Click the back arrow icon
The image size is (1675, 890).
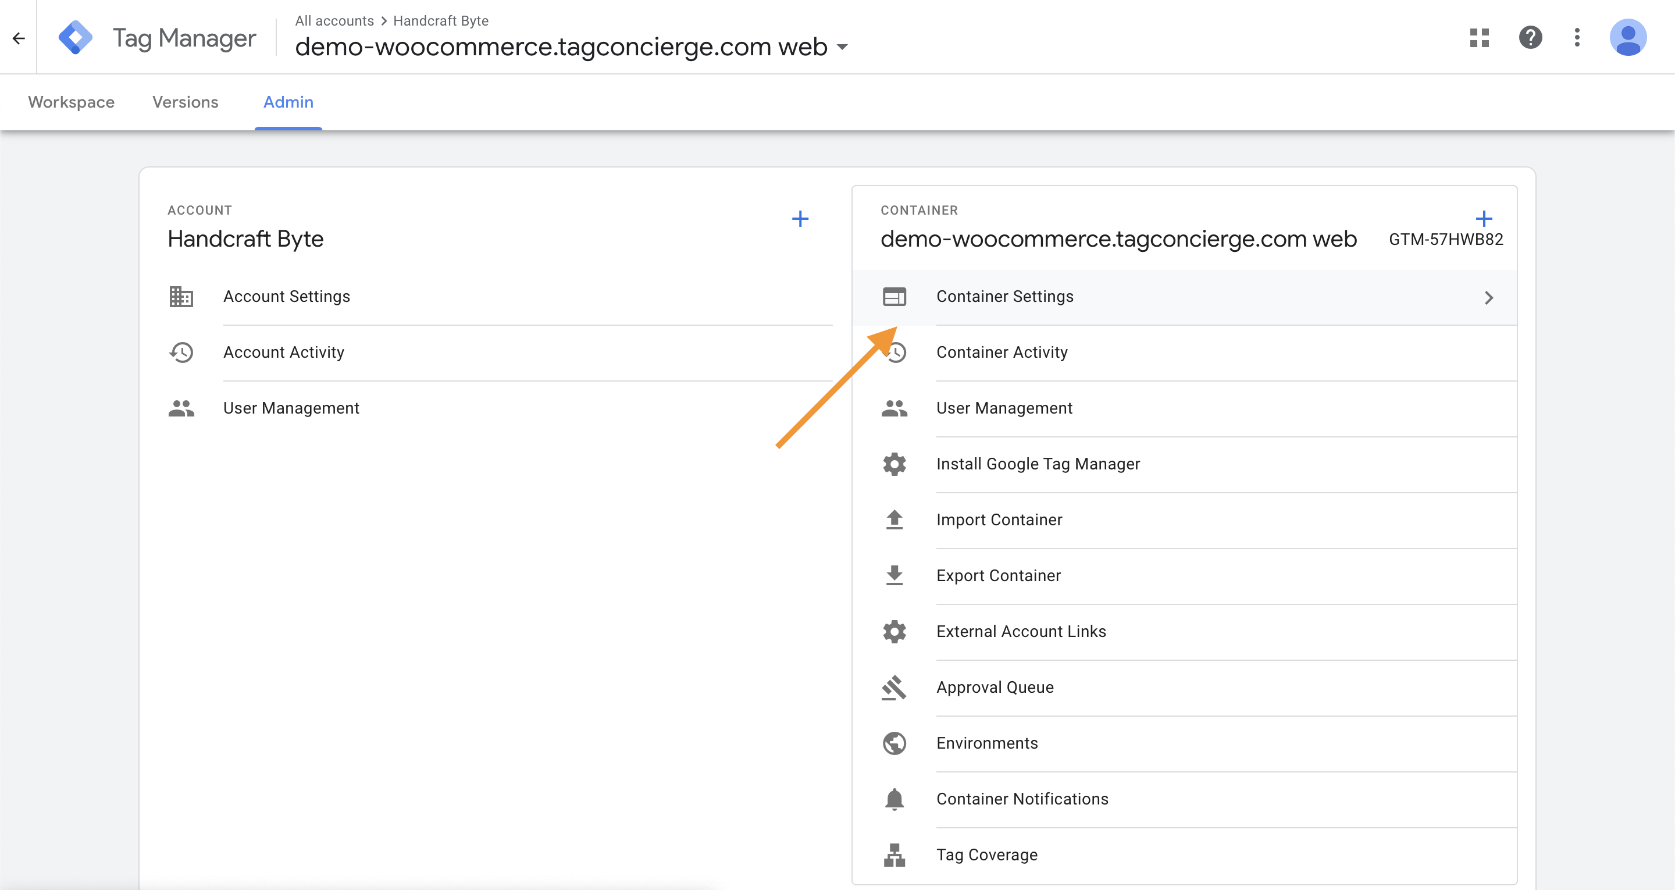18,38
